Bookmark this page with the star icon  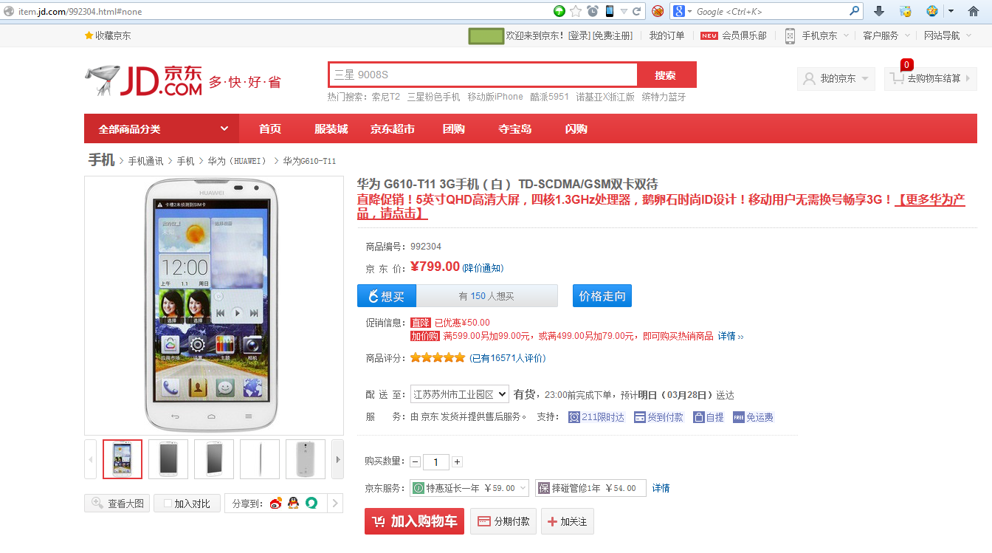pos(576,11)
